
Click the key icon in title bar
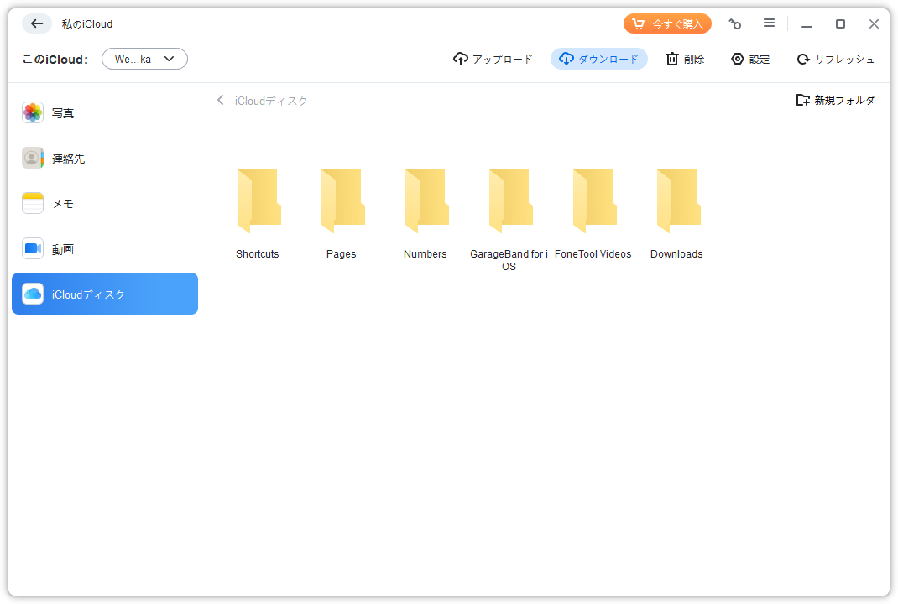click(x=735, y=23)
